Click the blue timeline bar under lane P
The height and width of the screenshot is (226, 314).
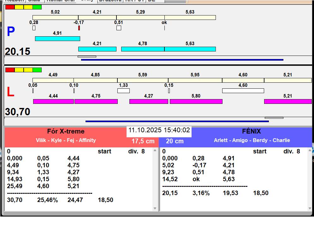(x=182, y=60)
